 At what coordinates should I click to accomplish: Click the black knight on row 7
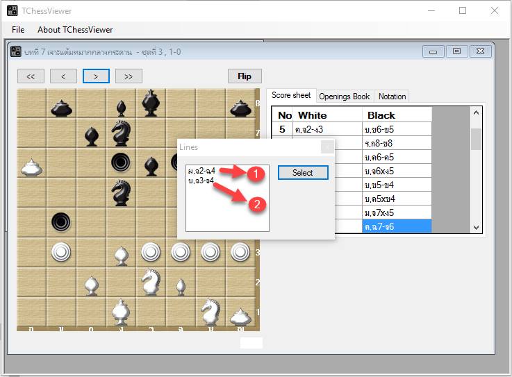point(121,132)
